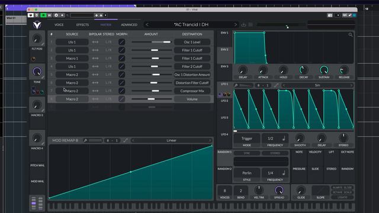The height and width of the screenshot is (213, 379).
Task: Toggle bipolar for row 6 Macro 2
Action: (x=95, y=83)
